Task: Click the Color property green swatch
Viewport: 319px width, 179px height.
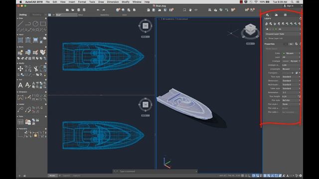Action: tap(284, 53)
